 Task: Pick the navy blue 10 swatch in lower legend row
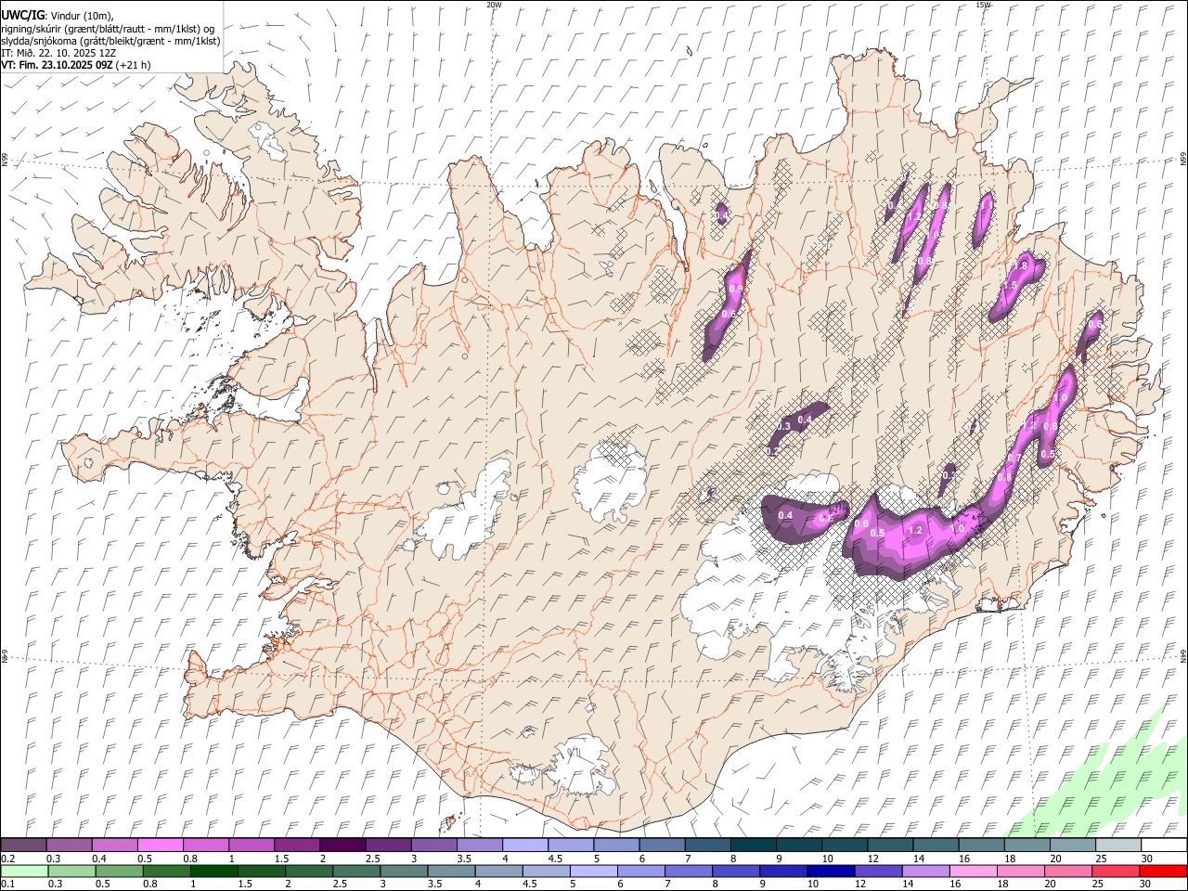[832, 872]
